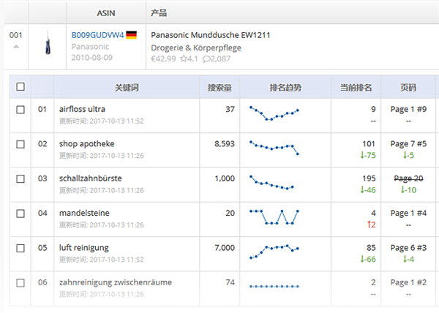
Task: Open trend sparkline for airfloss ultra
Action: coord(274,113)
